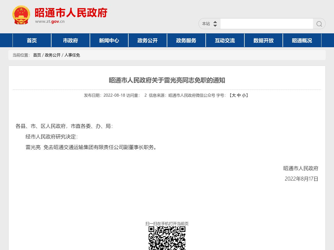Click the 政务公开 breadcrumb link

coord(53,55)
